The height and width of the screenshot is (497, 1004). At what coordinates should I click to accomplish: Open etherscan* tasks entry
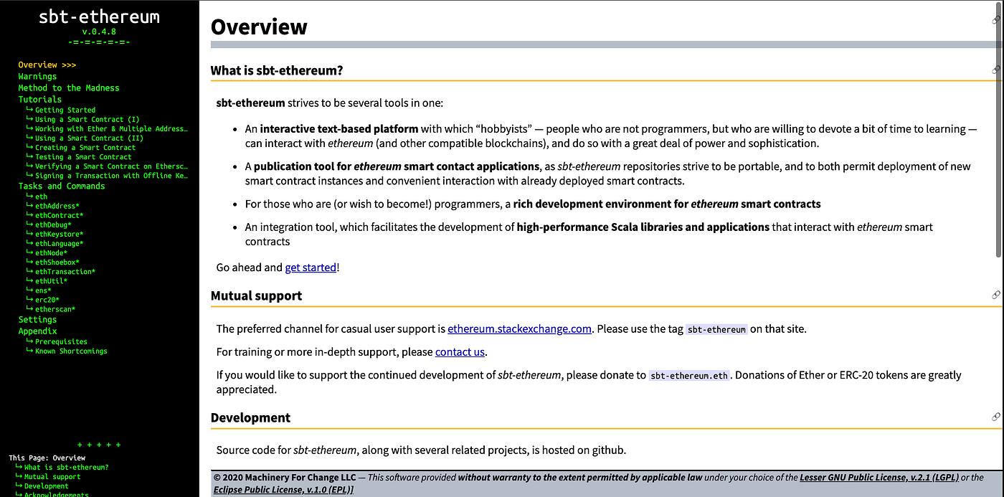pos(55,308)
